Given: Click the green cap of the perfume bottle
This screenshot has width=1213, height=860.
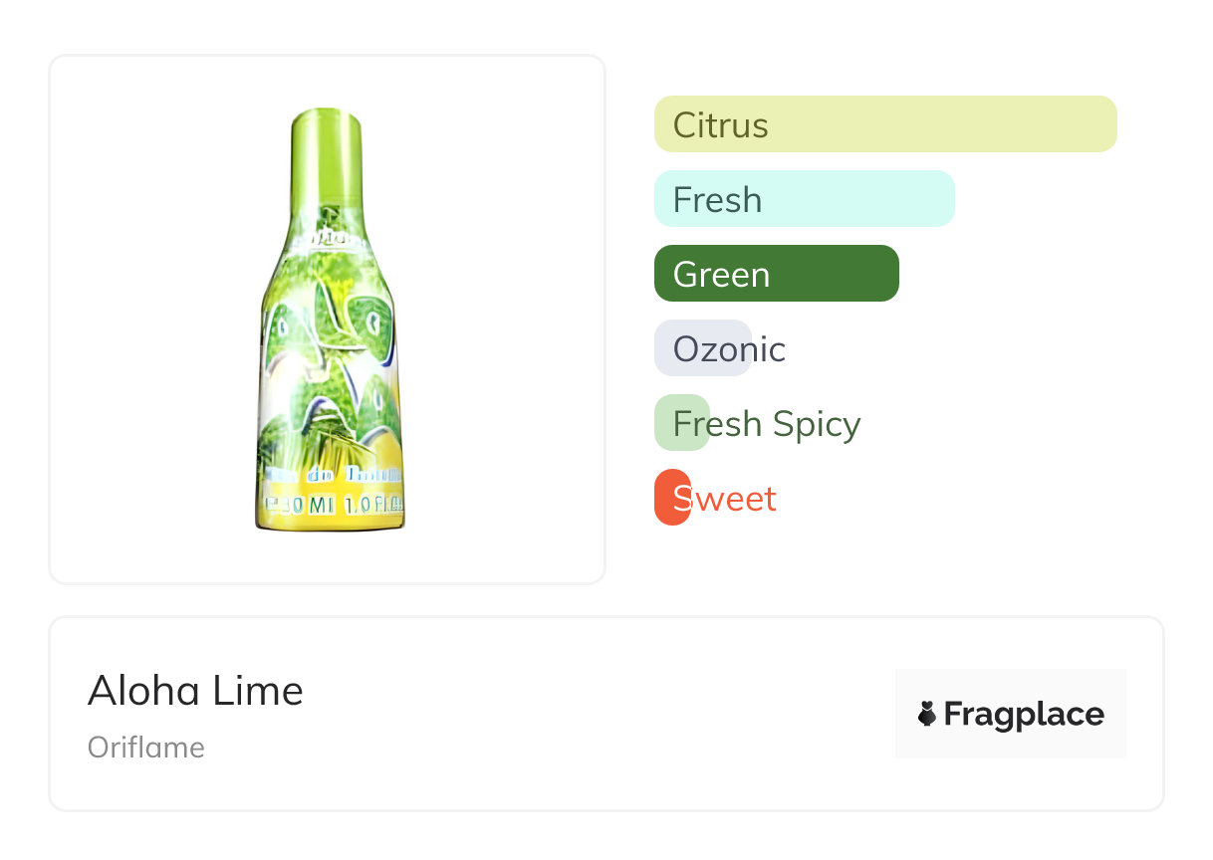Looking at the screenshot, I should (x=326, y=135).
